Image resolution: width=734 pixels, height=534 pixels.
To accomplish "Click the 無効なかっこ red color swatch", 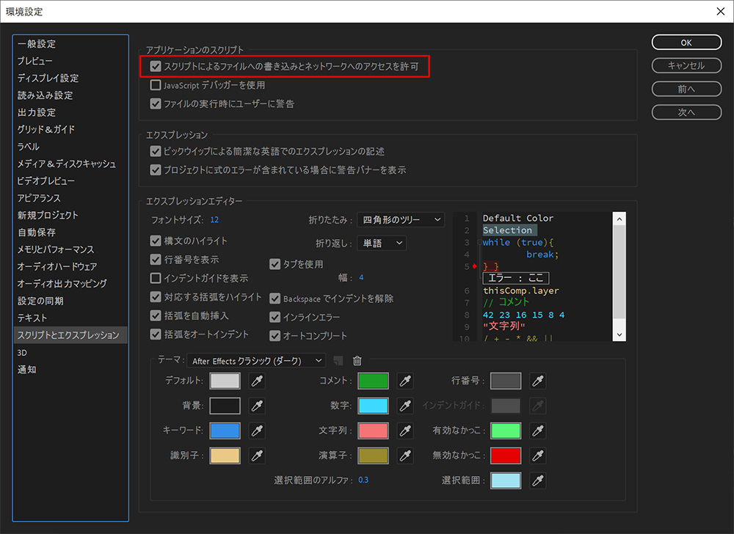I will tap(506, 456).
